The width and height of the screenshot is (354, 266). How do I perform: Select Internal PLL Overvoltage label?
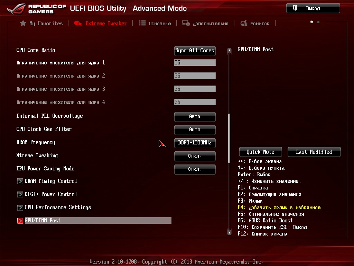[x=49, y=116]
